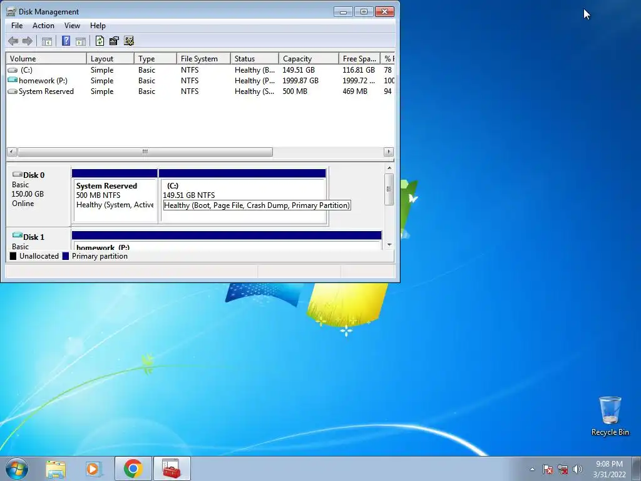Viewport: 641px width, 481px height.
Task: Click the right arrow of the horizontal scrollbar
Action: 388,152
